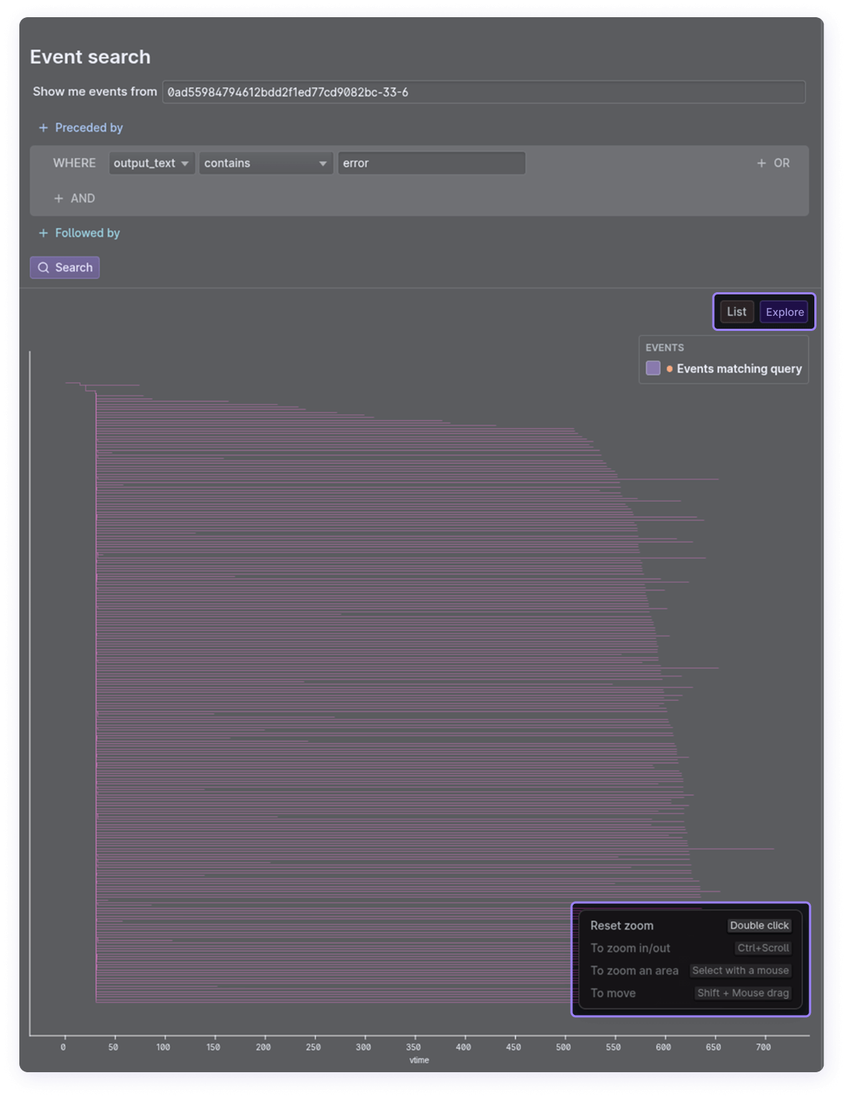Focus the Show me events from input
This screenshot has height=1098, width=848.
point(483,92)
